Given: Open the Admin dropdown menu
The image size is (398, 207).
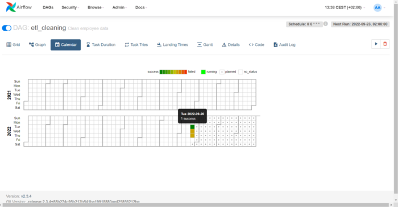Looking at the screenshot, I should point(119,7).
